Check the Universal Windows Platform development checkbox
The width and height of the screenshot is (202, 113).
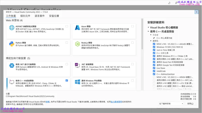[132, 80]
